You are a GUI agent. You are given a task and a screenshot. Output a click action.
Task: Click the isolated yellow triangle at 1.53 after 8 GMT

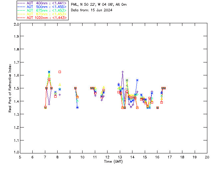60,85
